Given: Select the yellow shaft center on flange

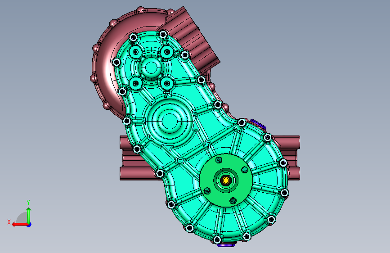Looking at the screenshot, I should point(226,180).
